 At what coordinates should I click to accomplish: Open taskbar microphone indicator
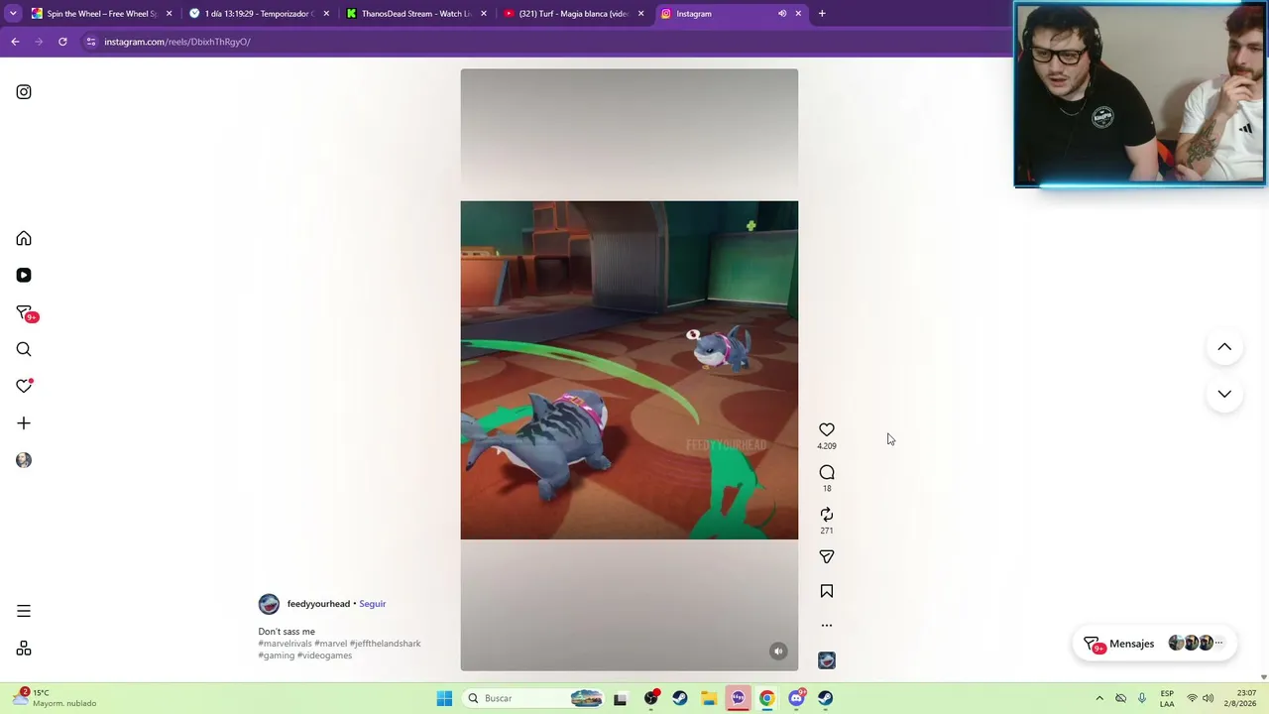pos(1142,698)
